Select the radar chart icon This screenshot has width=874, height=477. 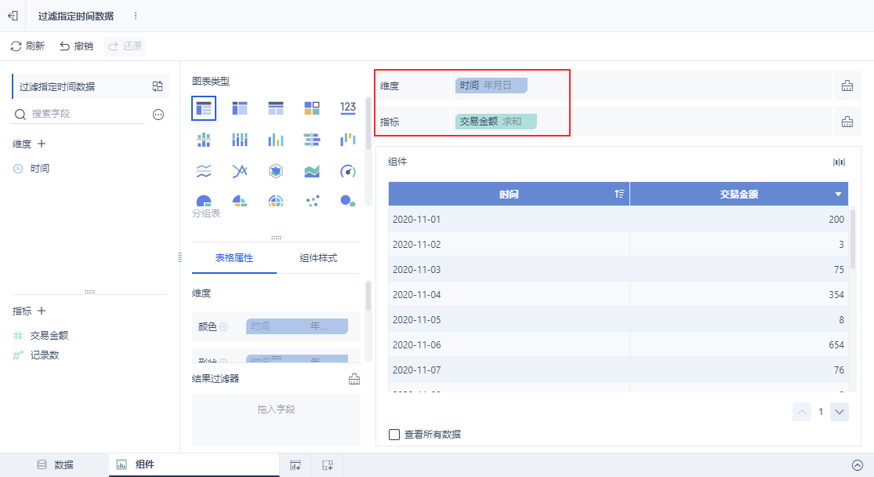[276, 171]
